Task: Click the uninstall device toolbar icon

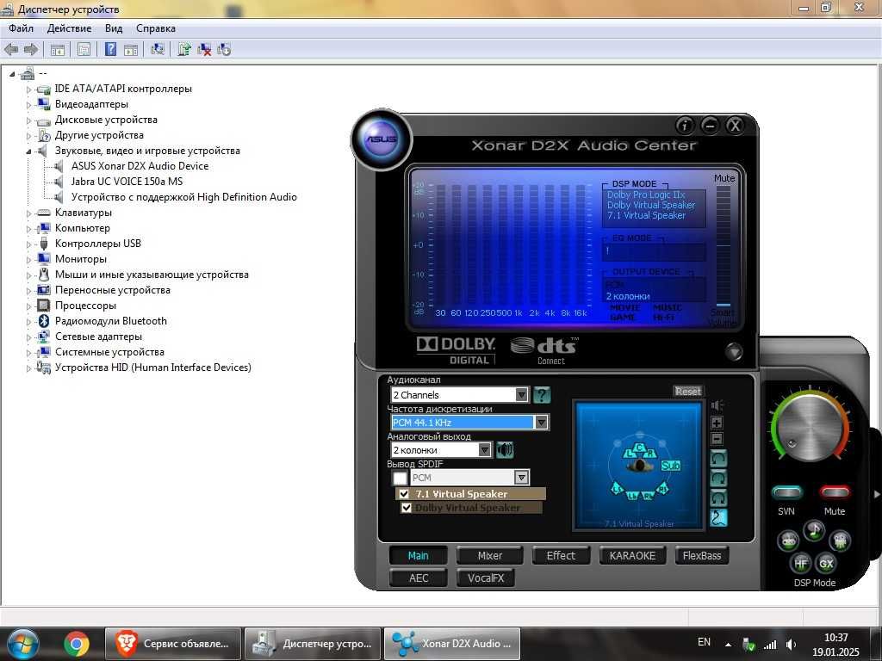Action: tap(204, 49)
